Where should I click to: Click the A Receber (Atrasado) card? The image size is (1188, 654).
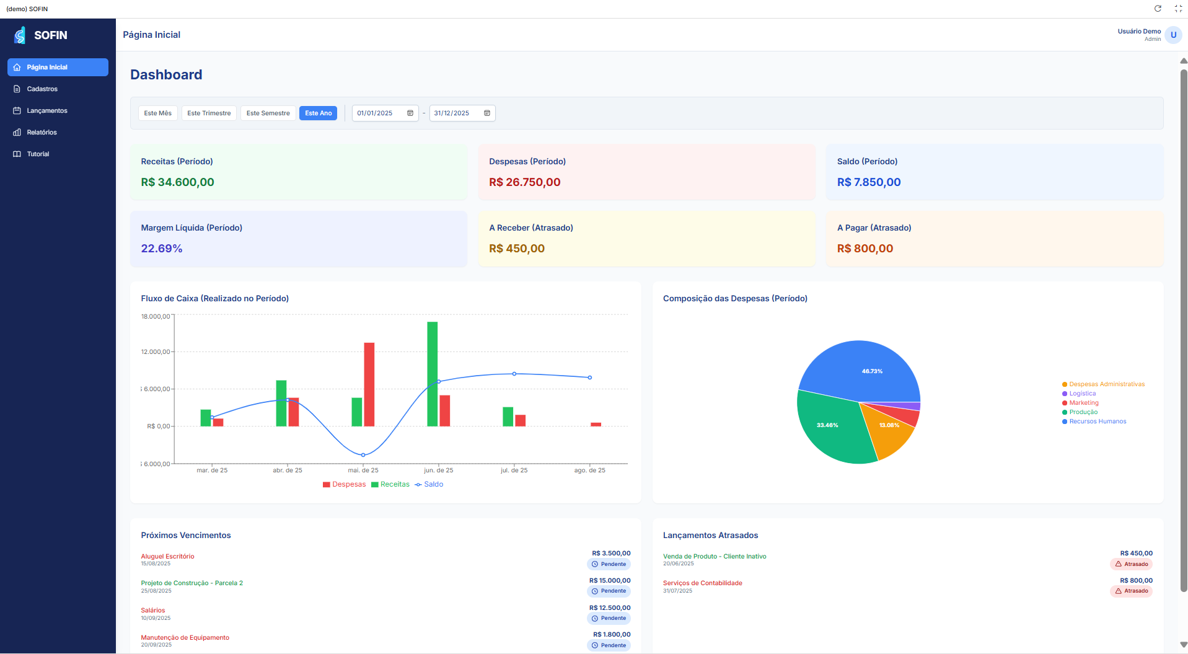(647, 239)
